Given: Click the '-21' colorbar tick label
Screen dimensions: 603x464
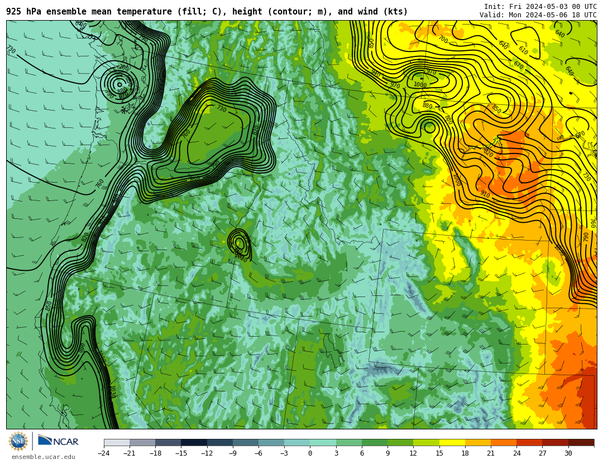Looking at the screenshot, I should 130,453.
